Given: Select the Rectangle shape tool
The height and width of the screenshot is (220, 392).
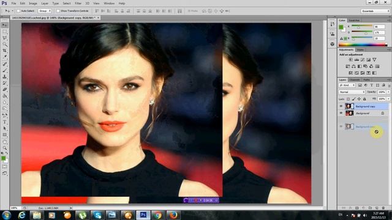Looking at the screenshot, I should click(5, 135).
